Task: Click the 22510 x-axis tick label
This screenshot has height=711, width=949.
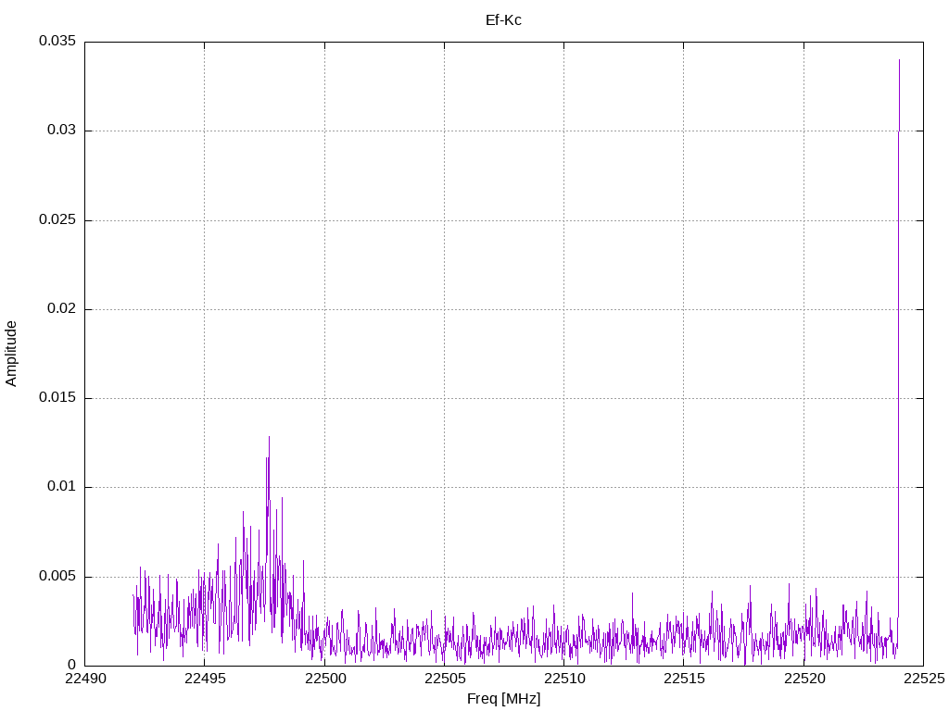Action: [564, 679]
